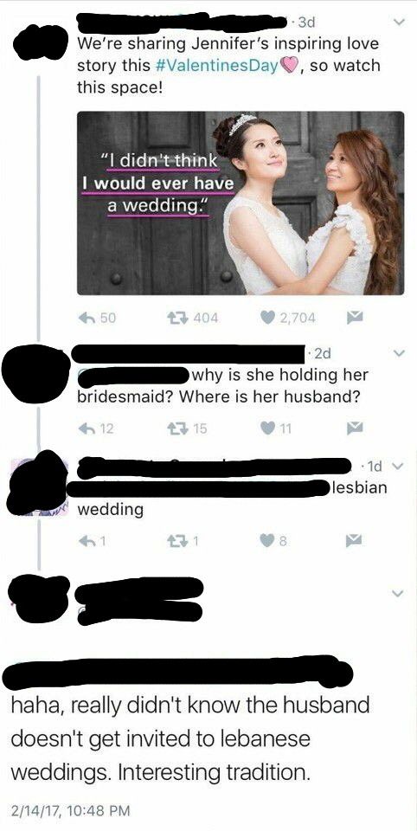The width and height of the screenshot is (417, 831).
Task: Open the chevron menu on the 3d tweet
Action: click(x=400, y=23)
